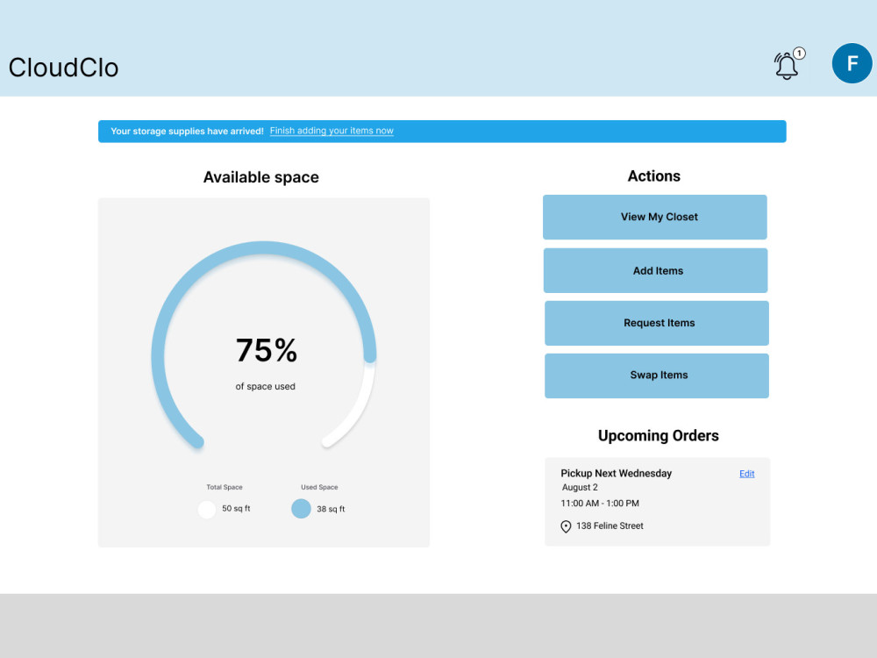Click the blue Used Space swatch
This screenshot has height=658, width=877.
[x=301, y=509]
